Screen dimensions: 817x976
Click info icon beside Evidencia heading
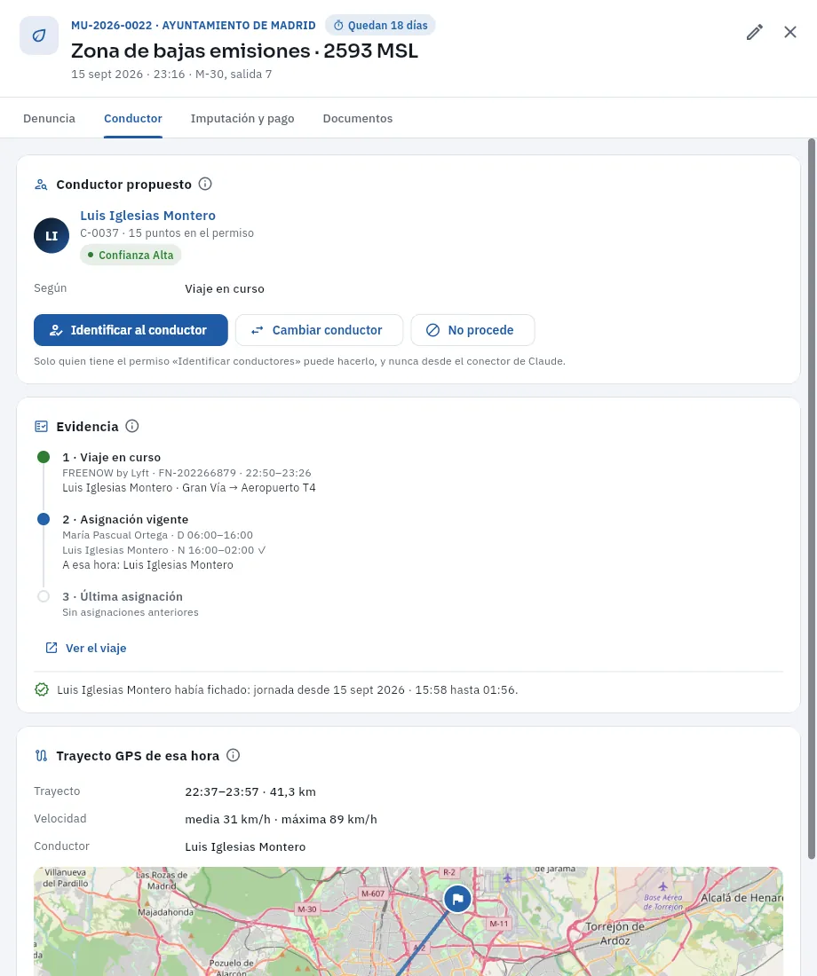pos(132,426)
